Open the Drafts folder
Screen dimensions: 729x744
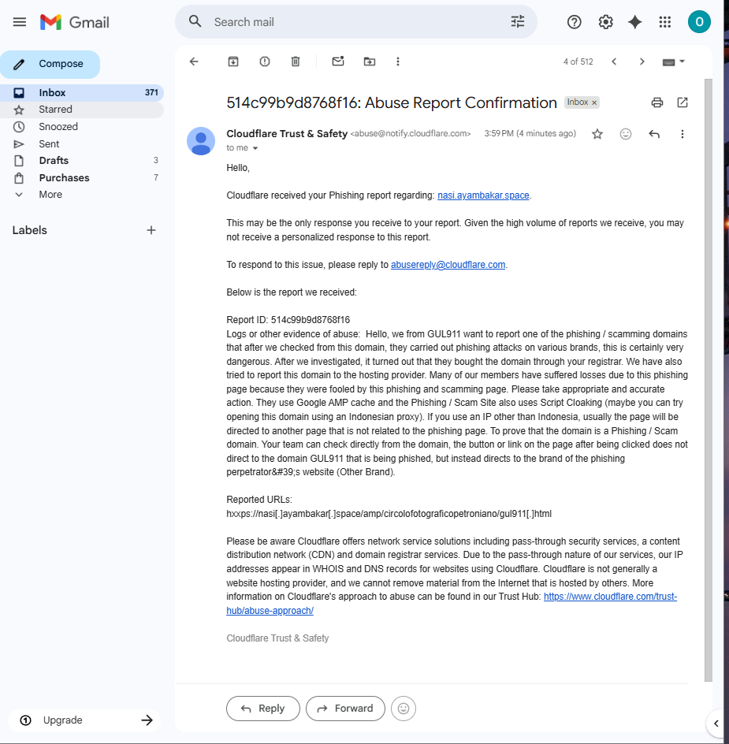(82, 161)
